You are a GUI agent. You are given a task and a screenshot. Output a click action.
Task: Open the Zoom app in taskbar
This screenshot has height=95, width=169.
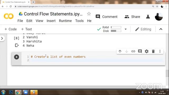coord(26,92)
